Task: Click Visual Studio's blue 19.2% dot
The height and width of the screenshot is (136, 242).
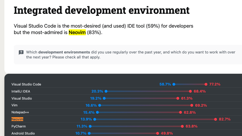Action: pos(104,98)
